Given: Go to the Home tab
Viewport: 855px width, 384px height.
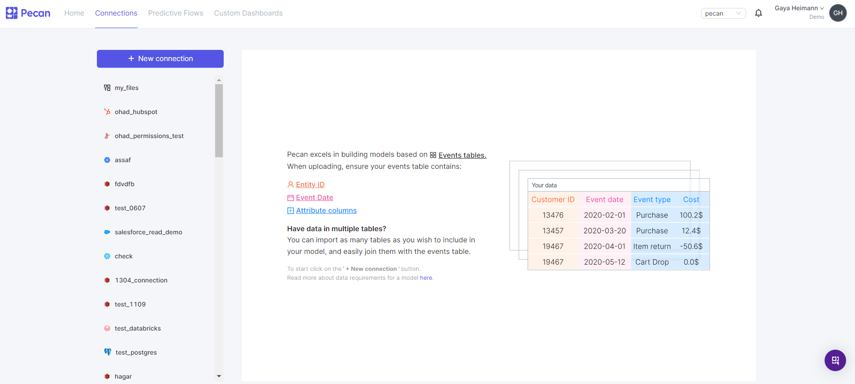Looking at the screenshot, I should pyautogui.click(x=74, y=13).
